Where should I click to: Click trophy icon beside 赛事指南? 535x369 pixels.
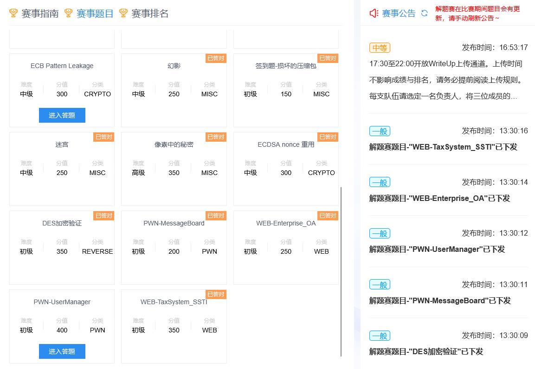coord(13,13)
